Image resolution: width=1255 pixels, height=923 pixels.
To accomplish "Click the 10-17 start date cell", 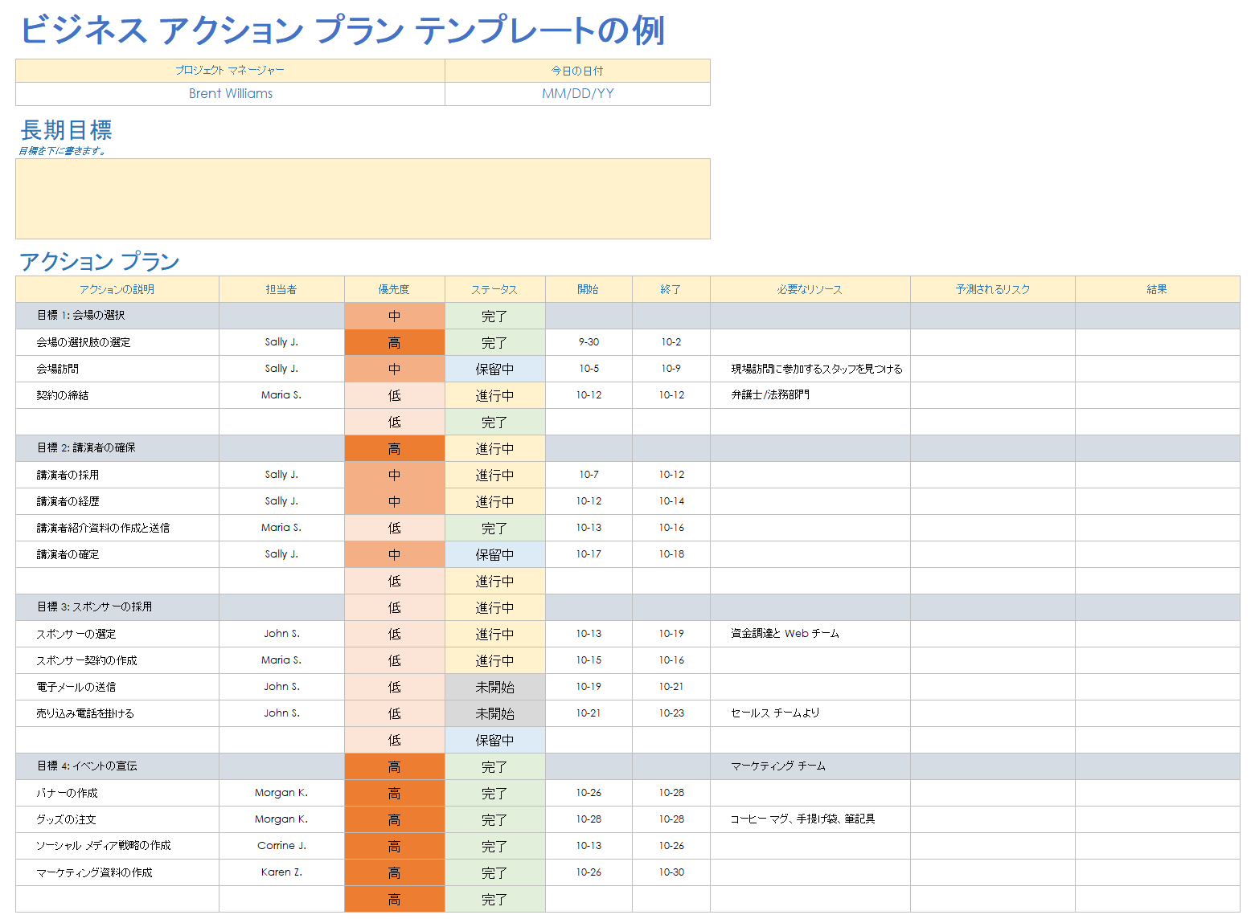I will point(589,554).
